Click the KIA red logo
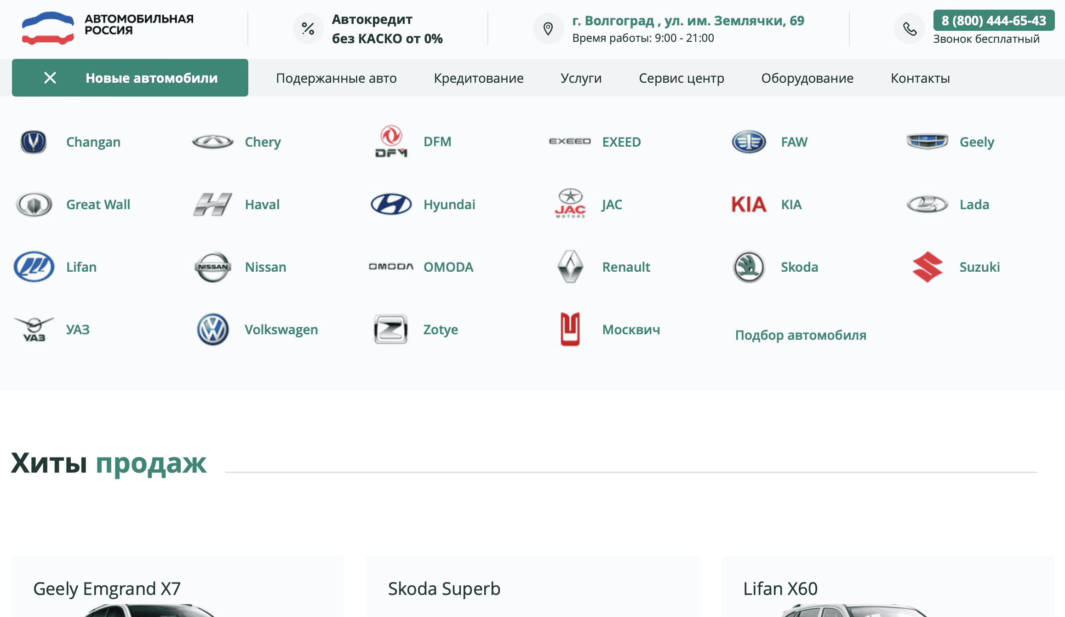 pyautogui.click(x=749, y=204)
